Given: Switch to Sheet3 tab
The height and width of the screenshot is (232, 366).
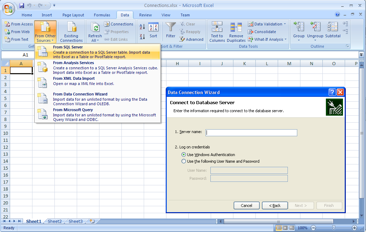Looking at the screenshot, I should coord(75,221).
